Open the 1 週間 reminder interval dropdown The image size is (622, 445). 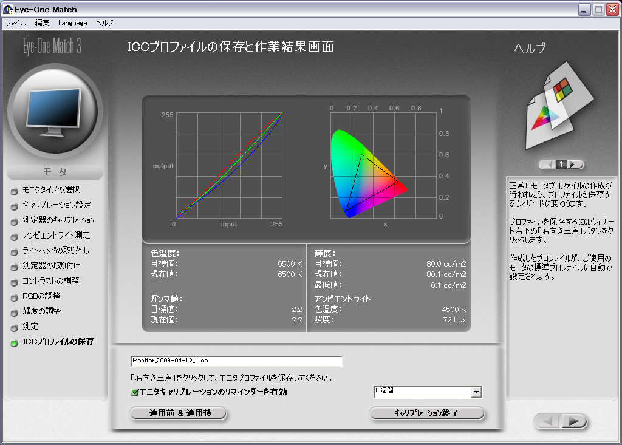pos(476,392)
